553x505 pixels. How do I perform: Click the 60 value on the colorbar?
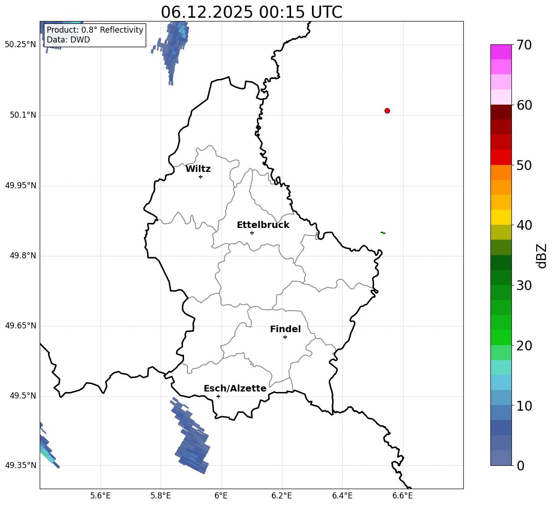pos(524,105)
